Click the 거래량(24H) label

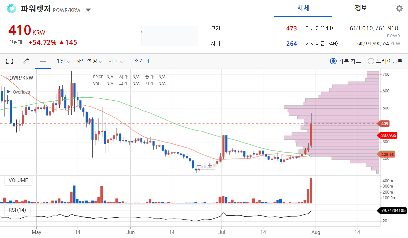coord(319,28)
